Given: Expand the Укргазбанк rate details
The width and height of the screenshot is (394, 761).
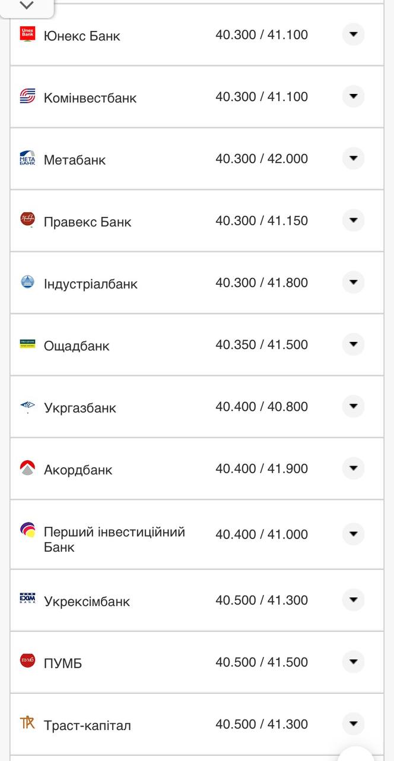Looking at the screenshot, I should point(353,406).
